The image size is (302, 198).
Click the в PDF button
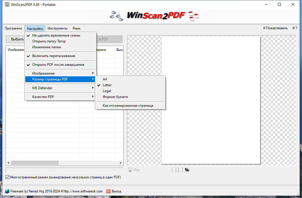109,39
